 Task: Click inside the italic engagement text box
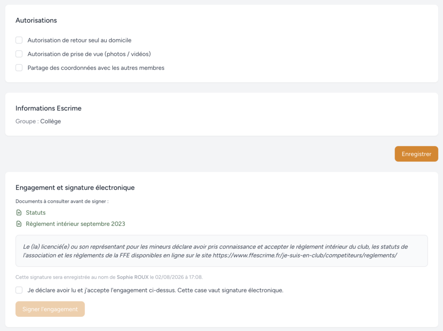pos(221,251)
